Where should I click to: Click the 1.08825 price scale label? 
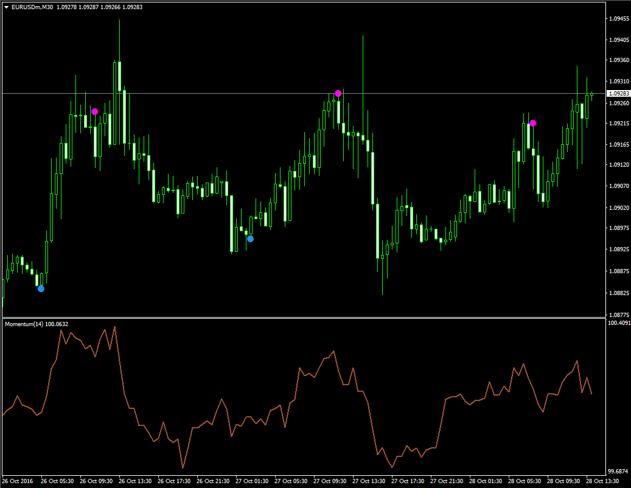tap(619, 293)
